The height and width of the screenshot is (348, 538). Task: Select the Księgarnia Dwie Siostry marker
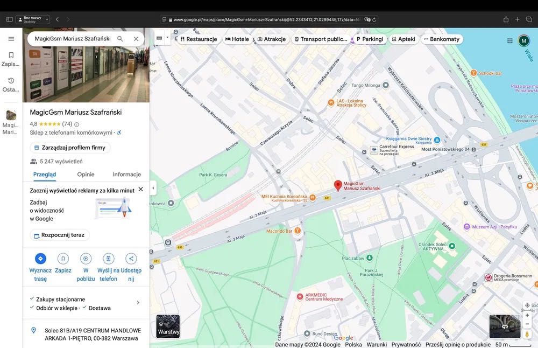point(437,140)
